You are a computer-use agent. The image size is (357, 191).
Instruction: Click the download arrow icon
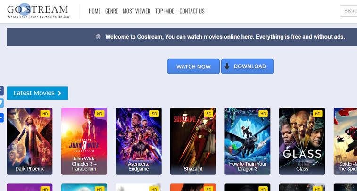tap(227, 66)
